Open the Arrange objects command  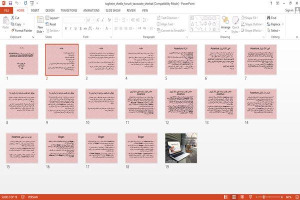[225, 24]
